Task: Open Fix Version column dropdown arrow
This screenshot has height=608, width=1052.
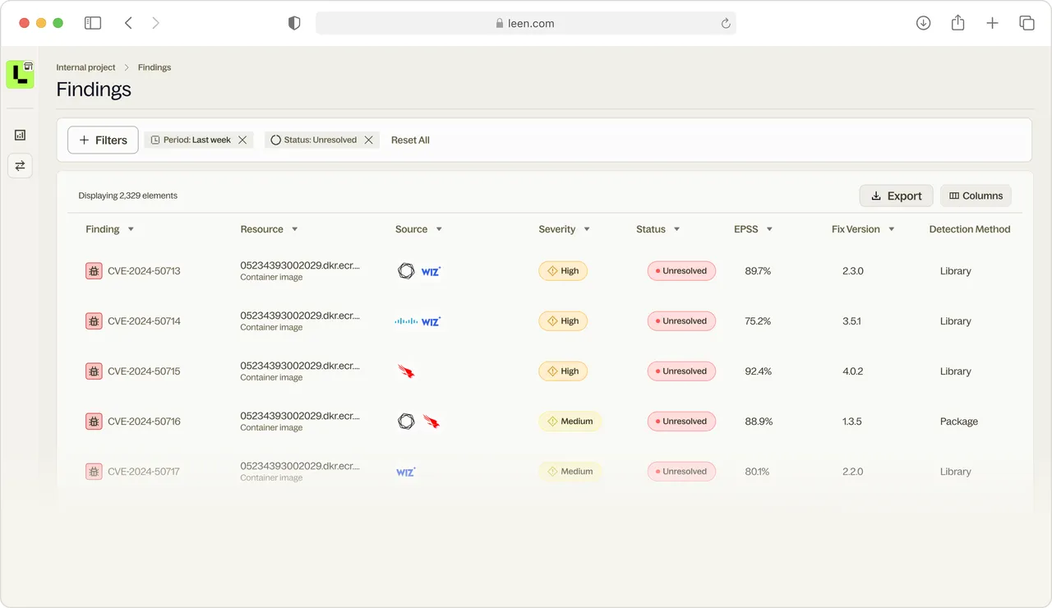Action: [x=891, y=229]
